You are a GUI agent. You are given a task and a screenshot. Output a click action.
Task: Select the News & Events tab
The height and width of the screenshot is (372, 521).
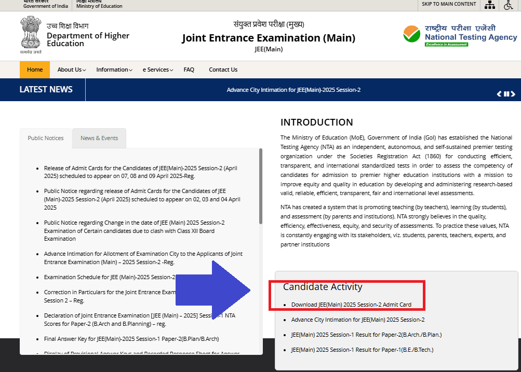(99, 138)
